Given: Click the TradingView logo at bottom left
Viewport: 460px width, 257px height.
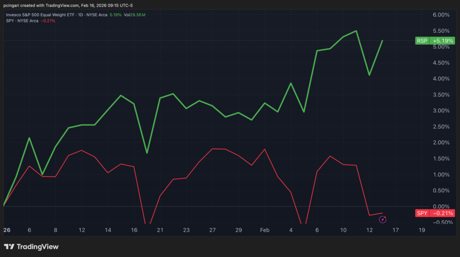Looking at the screenshot, I should pyautogui.click(x=31, y=247).
